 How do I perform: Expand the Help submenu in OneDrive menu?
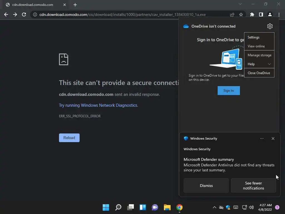click(x=259, y=64)
